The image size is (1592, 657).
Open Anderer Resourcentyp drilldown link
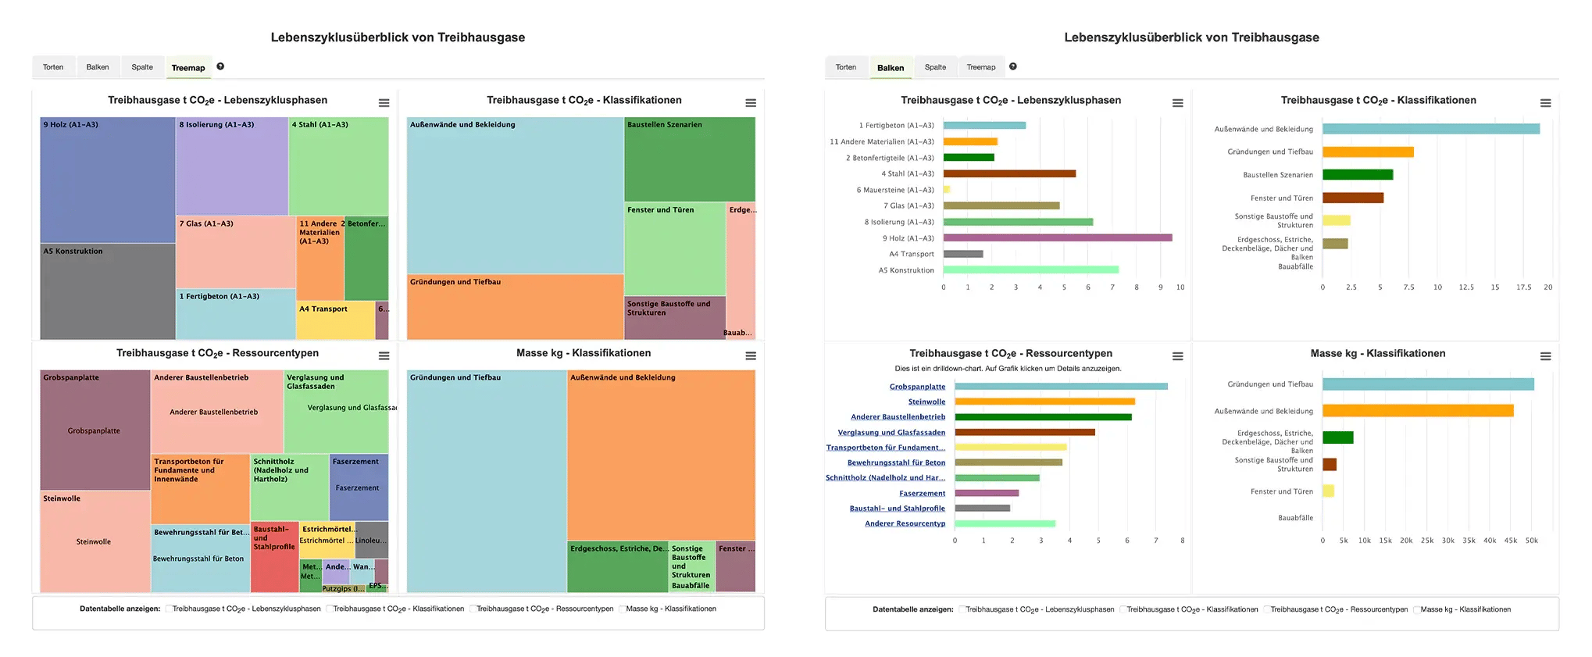click(x=905, y=523)
